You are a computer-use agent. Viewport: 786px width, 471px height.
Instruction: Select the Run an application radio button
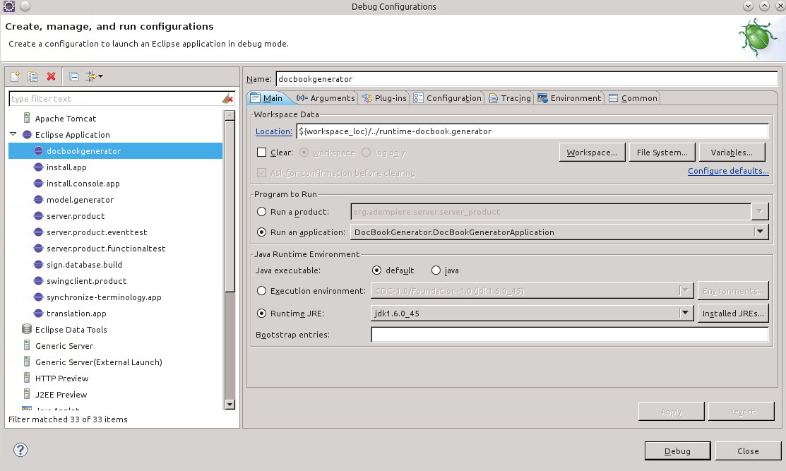[x=262, y=232]
